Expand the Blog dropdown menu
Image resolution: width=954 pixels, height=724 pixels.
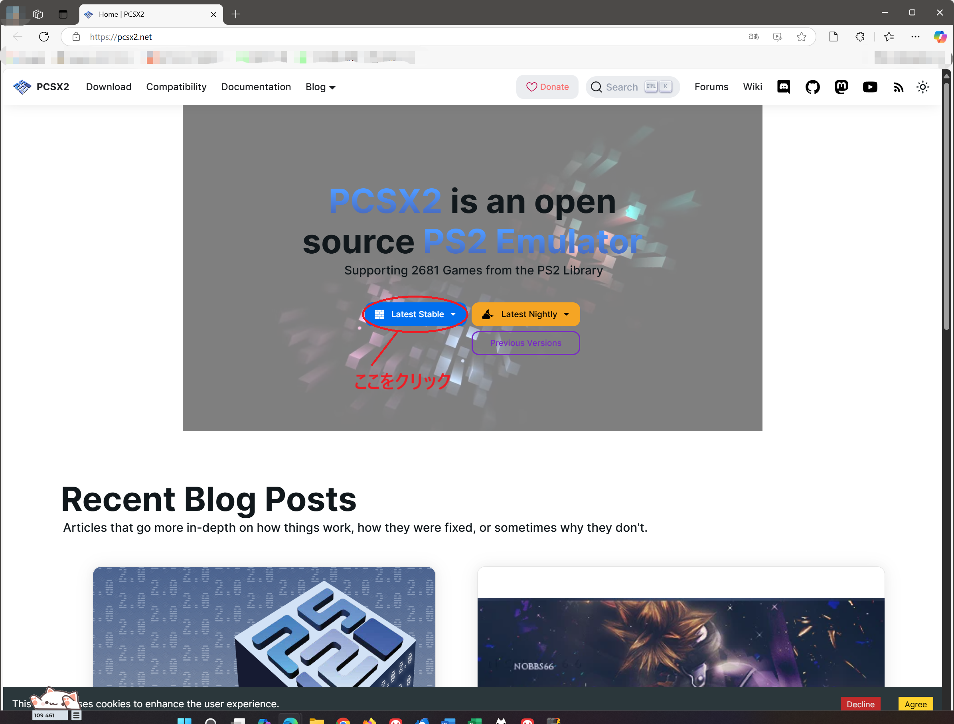(320, 87)
